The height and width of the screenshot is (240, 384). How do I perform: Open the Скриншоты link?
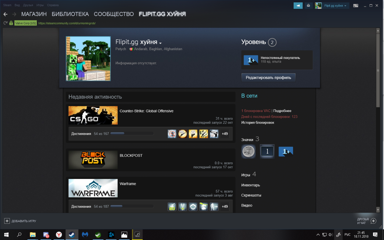tap(251, 195)
